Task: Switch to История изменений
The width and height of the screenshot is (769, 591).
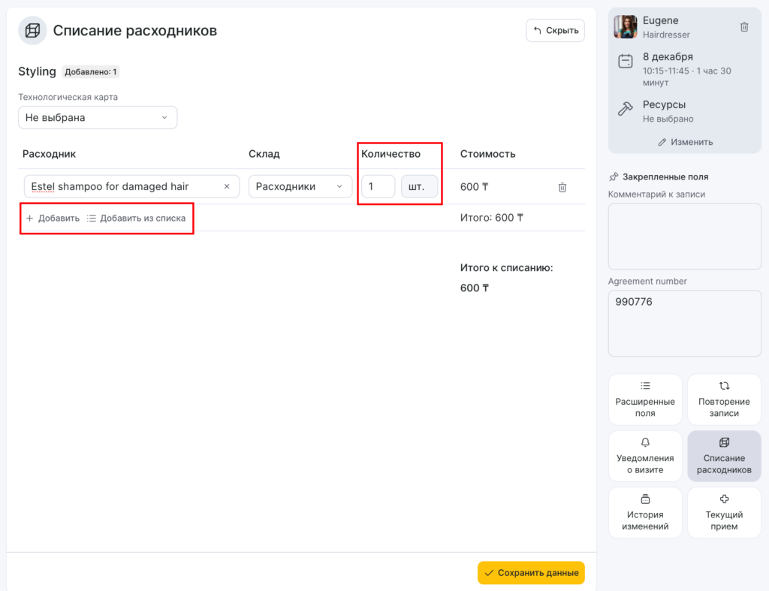Action: point(645,512)
